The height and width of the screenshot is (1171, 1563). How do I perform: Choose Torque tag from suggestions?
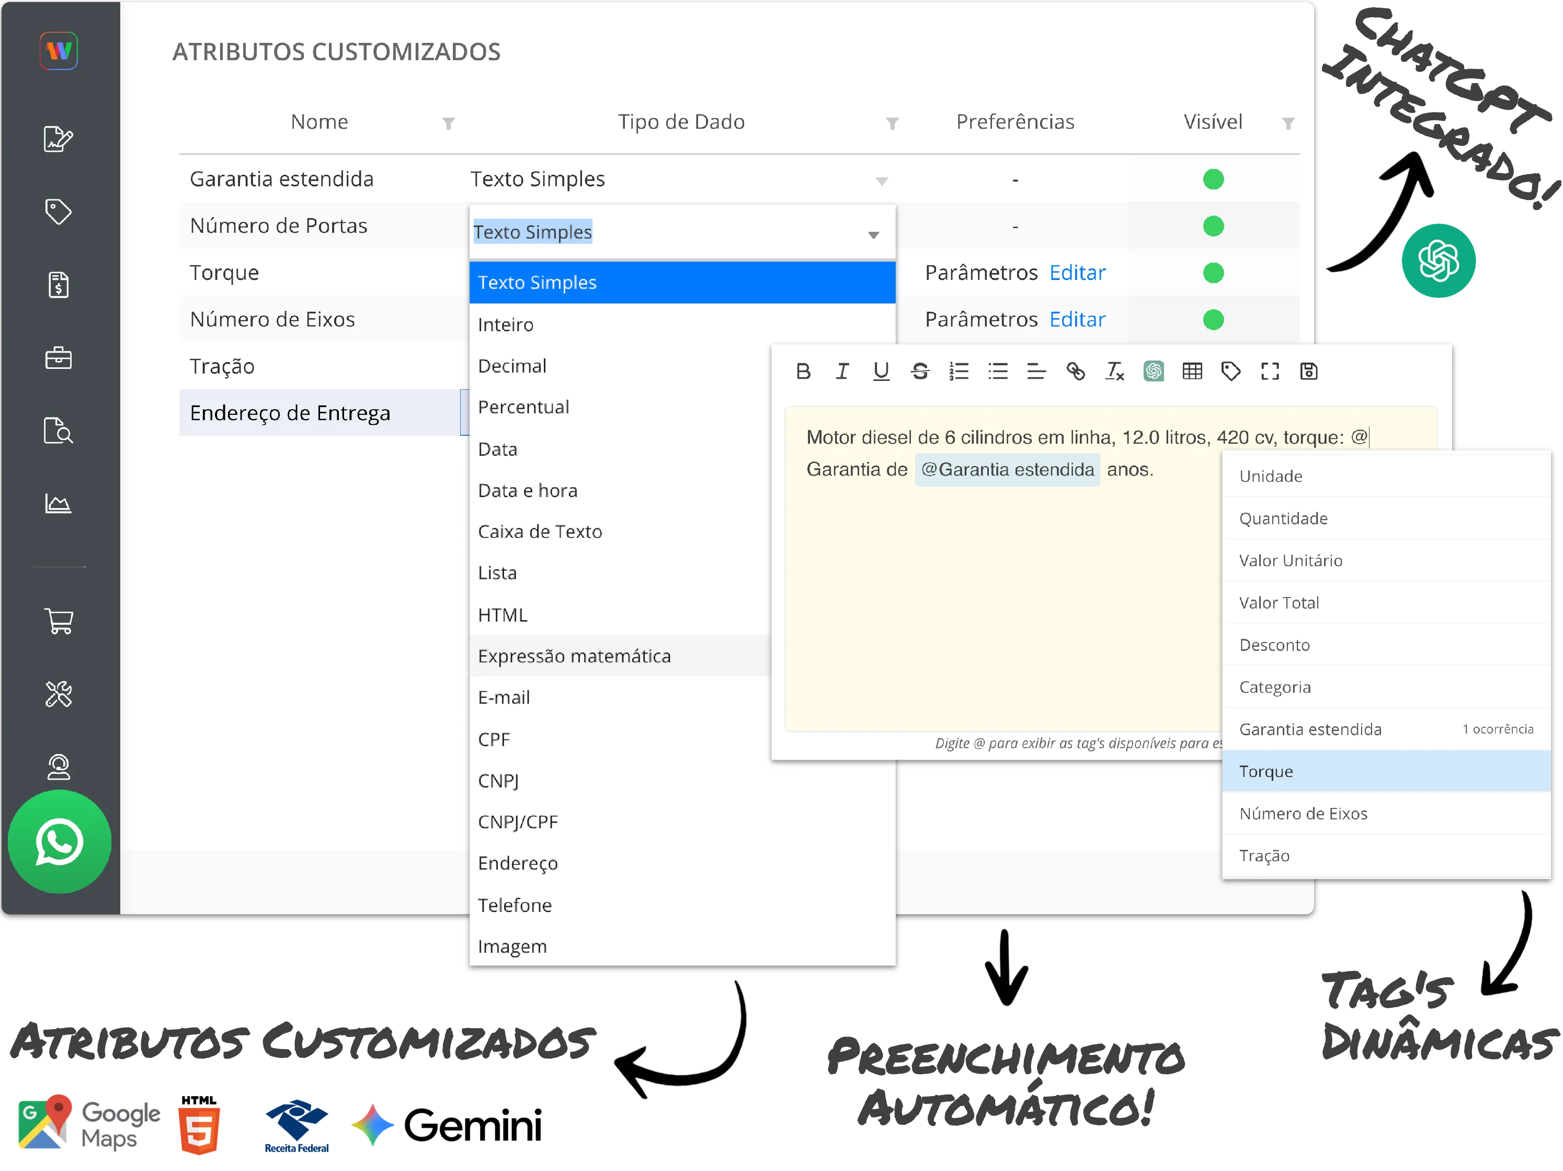coord(1265,771)
